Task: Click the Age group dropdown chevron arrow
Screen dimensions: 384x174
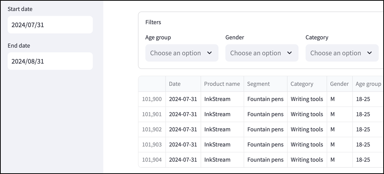Action: point(209,53)
